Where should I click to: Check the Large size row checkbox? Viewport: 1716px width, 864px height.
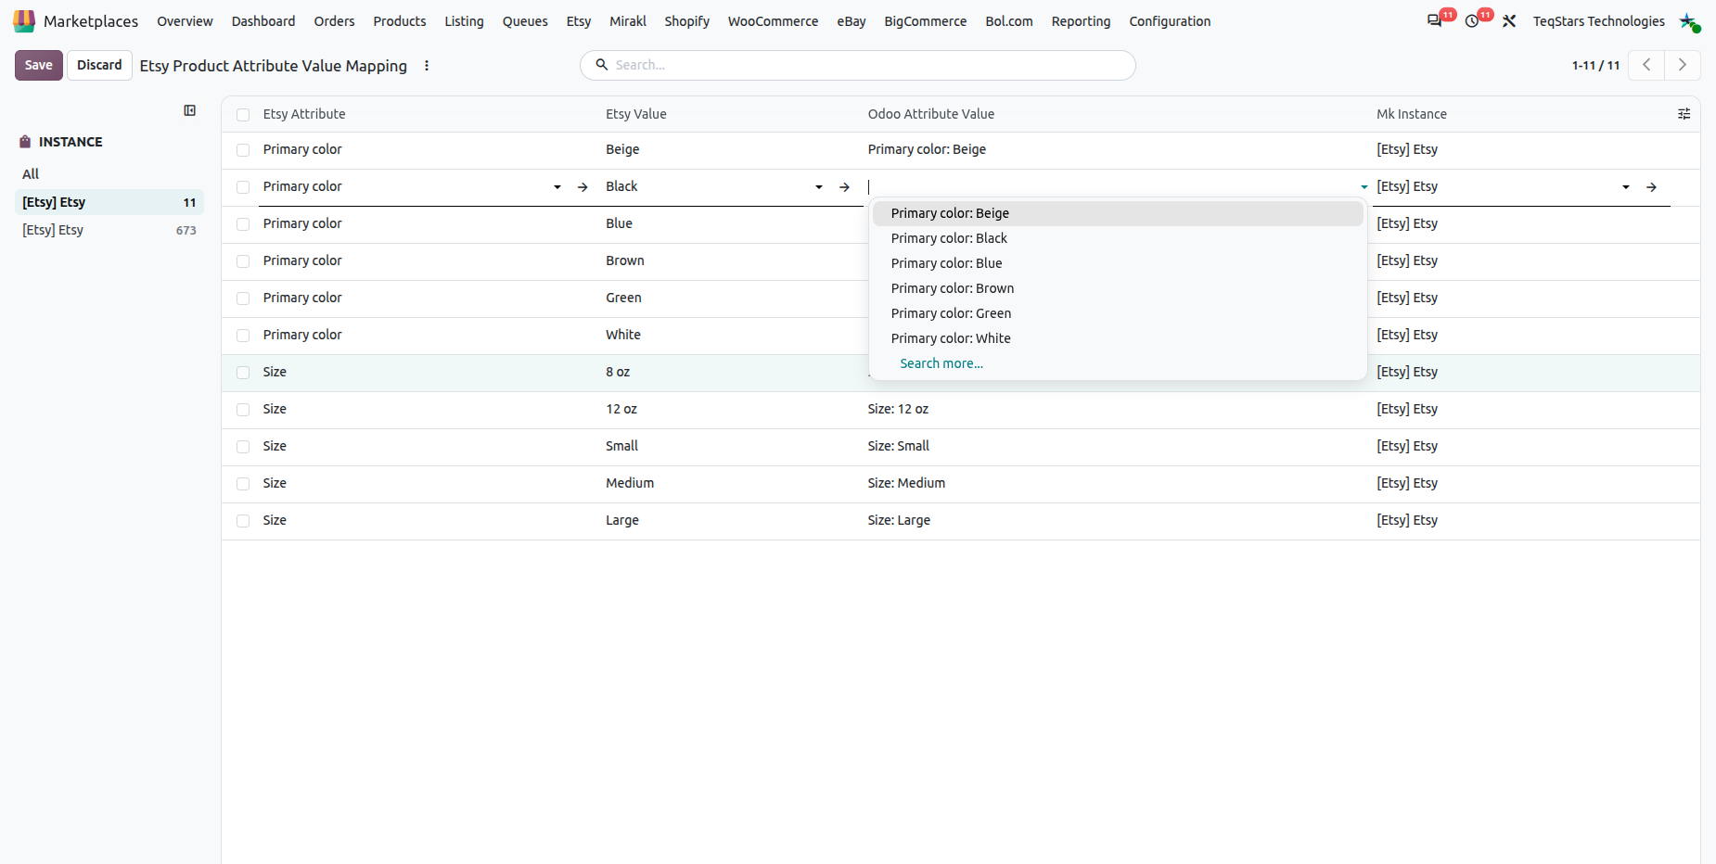coord(243,521)
